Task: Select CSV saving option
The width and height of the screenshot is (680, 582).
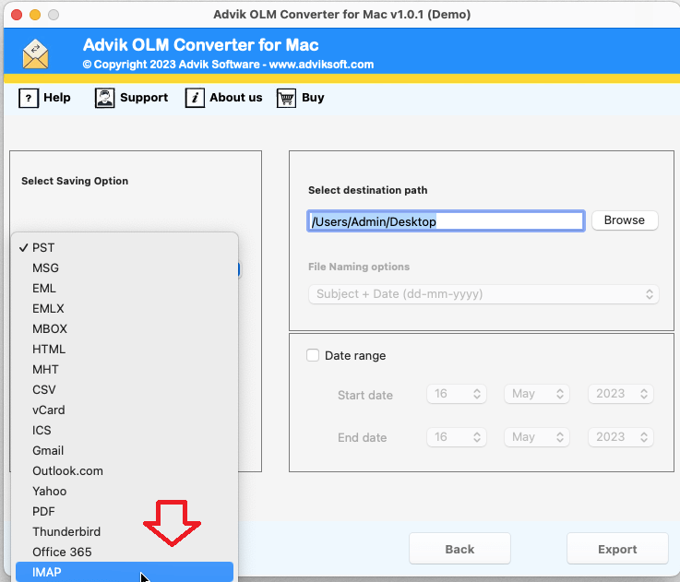Action: point(125,389)
